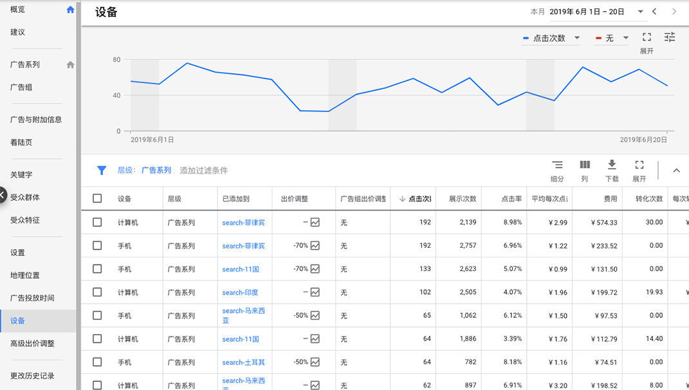Image resolution: width=689 pixels, height=390 pixels.
Task: Open the 细分 segment icon
Action: tap(557, 165)
